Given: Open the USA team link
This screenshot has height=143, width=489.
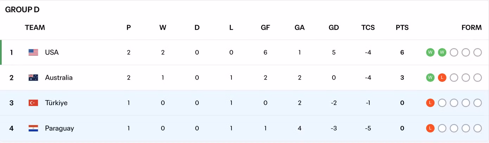Looking at the screenshot, I should tap(52, 52).
